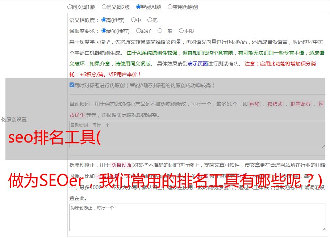Set 语义相似度 to 高(推荐)
330x238 pixels.
coord(104,20)
